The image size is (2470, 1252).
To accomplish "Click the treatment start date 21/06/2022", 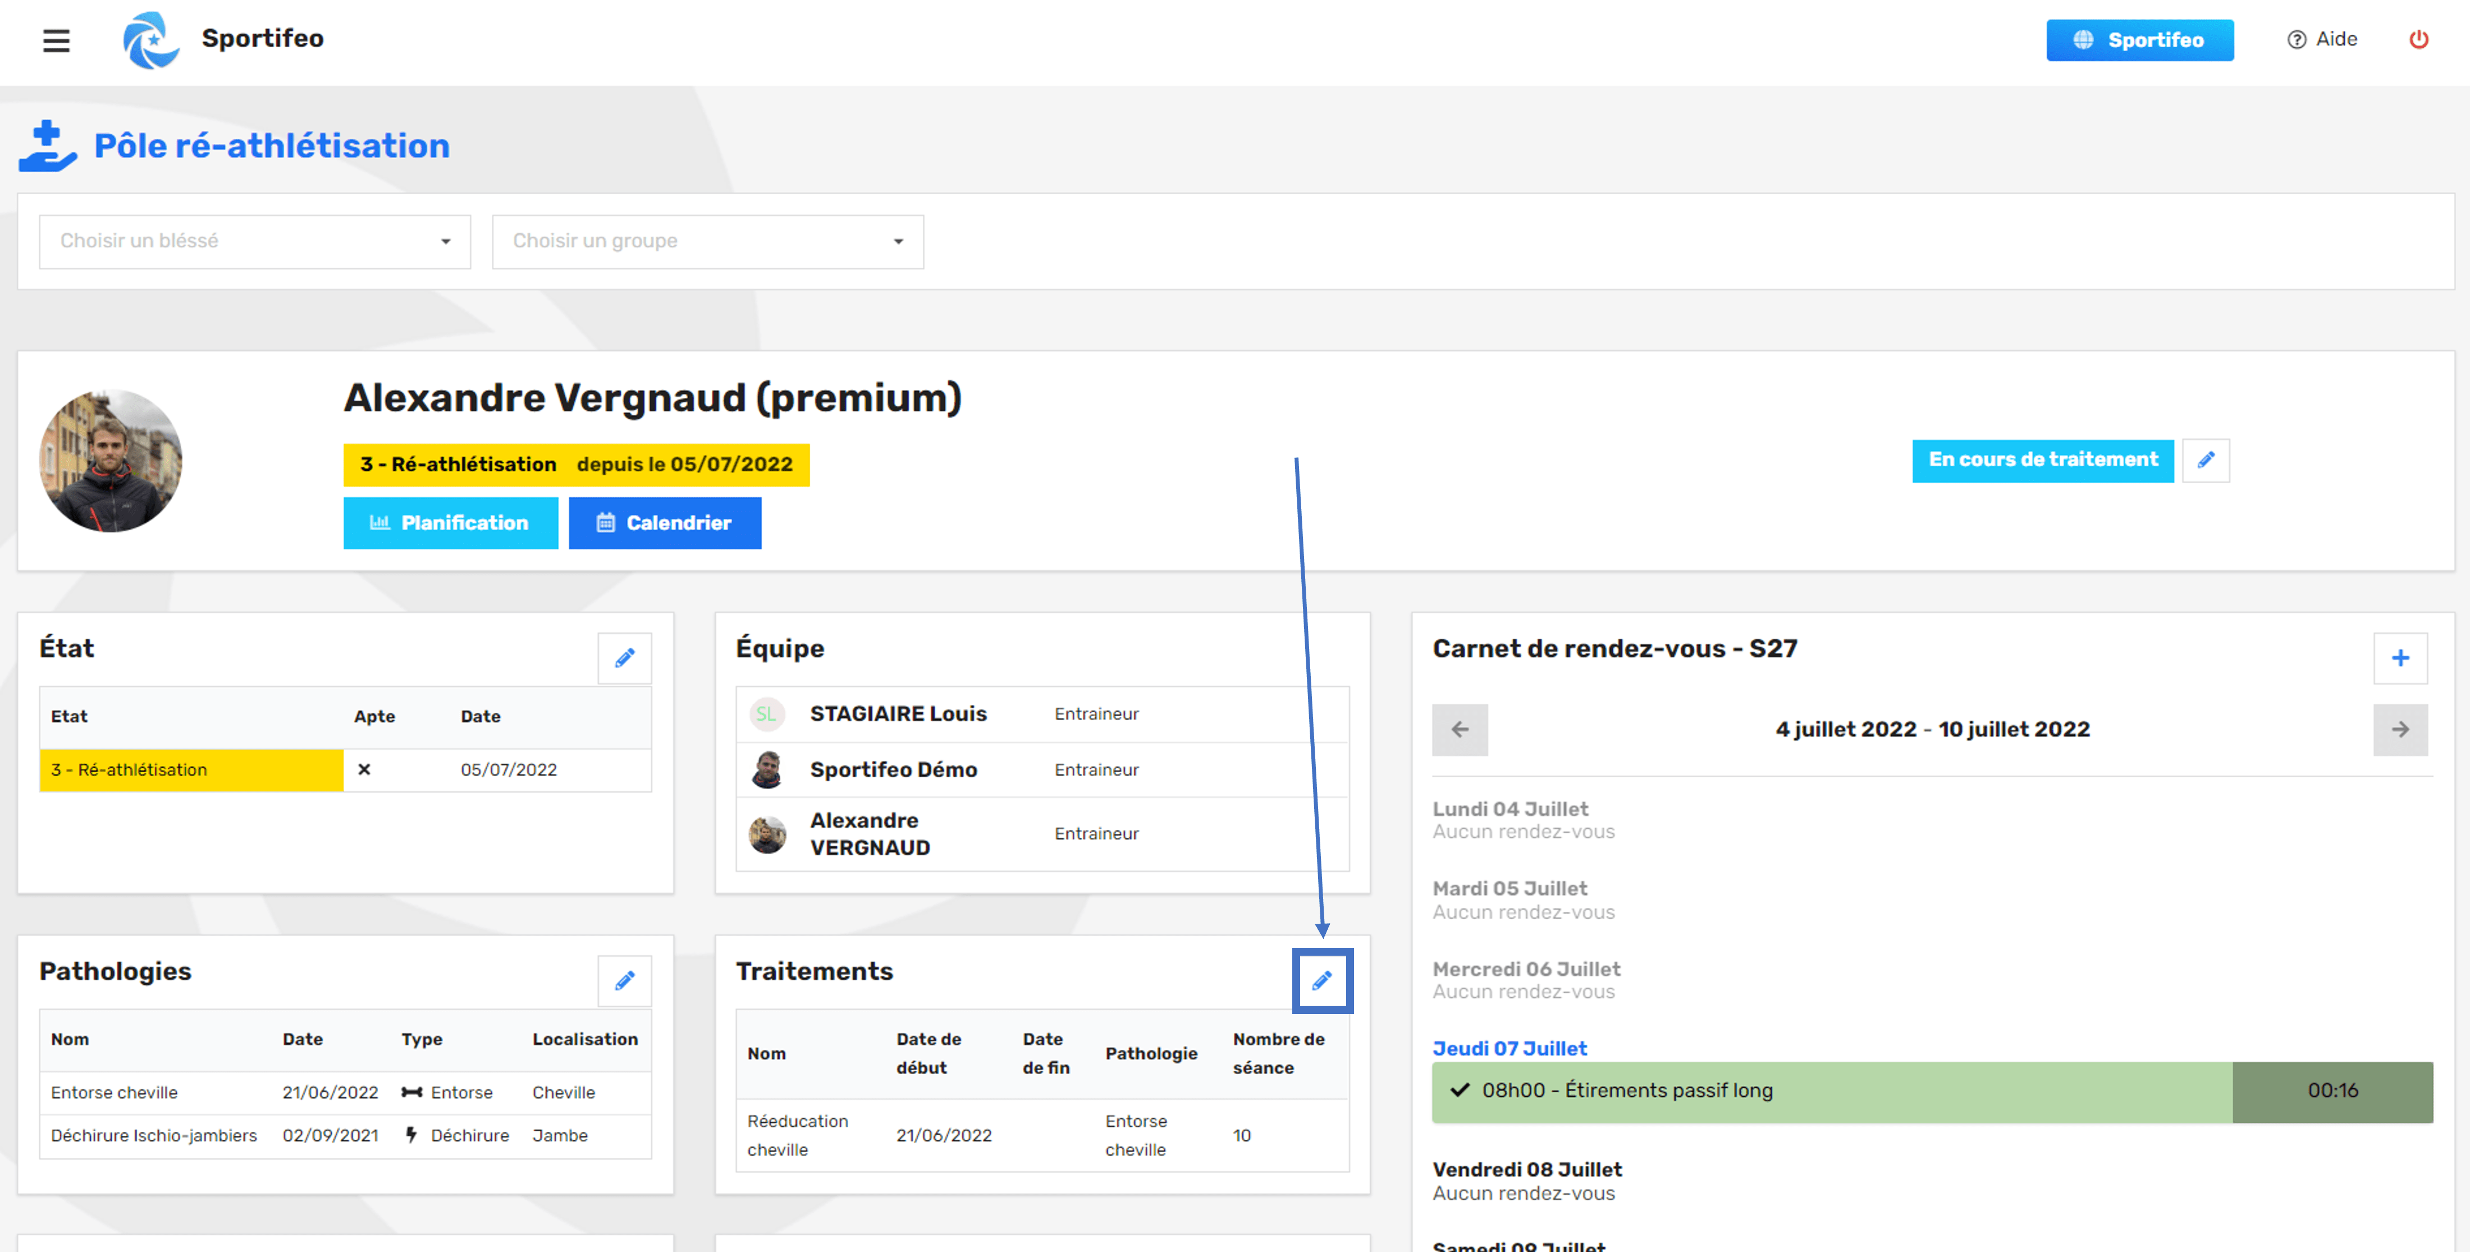I will click(x=944, y=1135).
